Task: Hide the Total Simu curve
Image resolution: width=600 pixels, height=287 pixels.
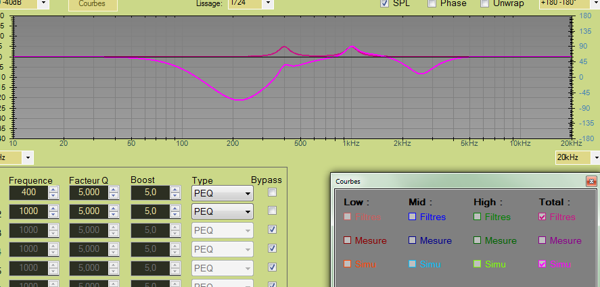Action: [542, 263]
